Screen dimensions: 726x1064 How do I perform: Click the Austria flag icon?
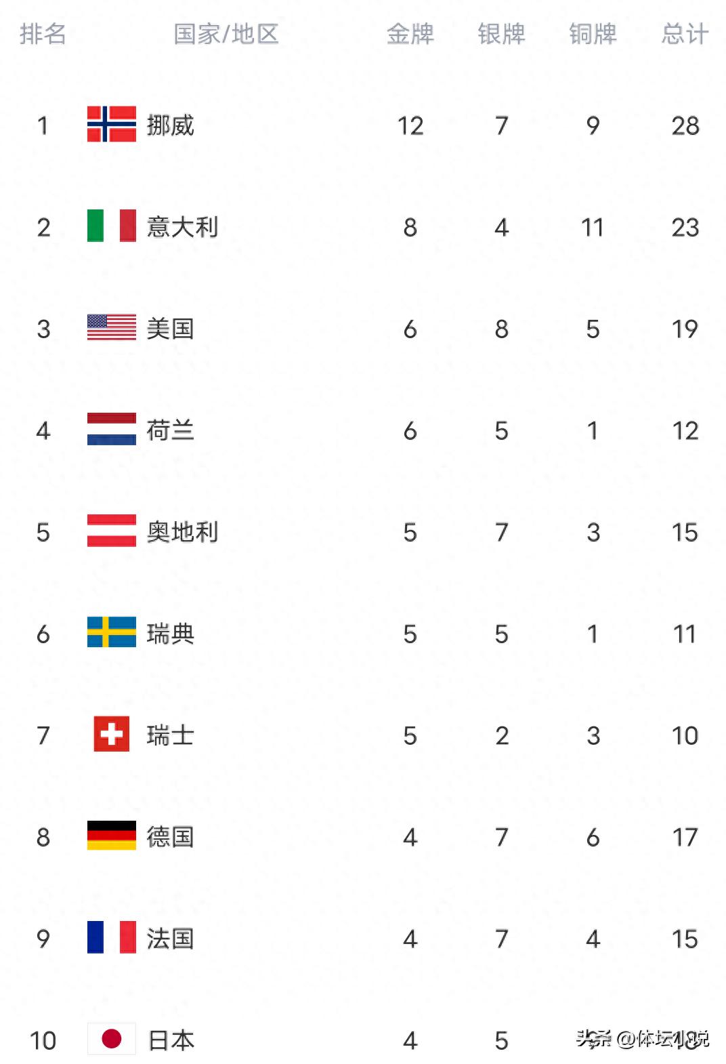click(x=112, y=531)
